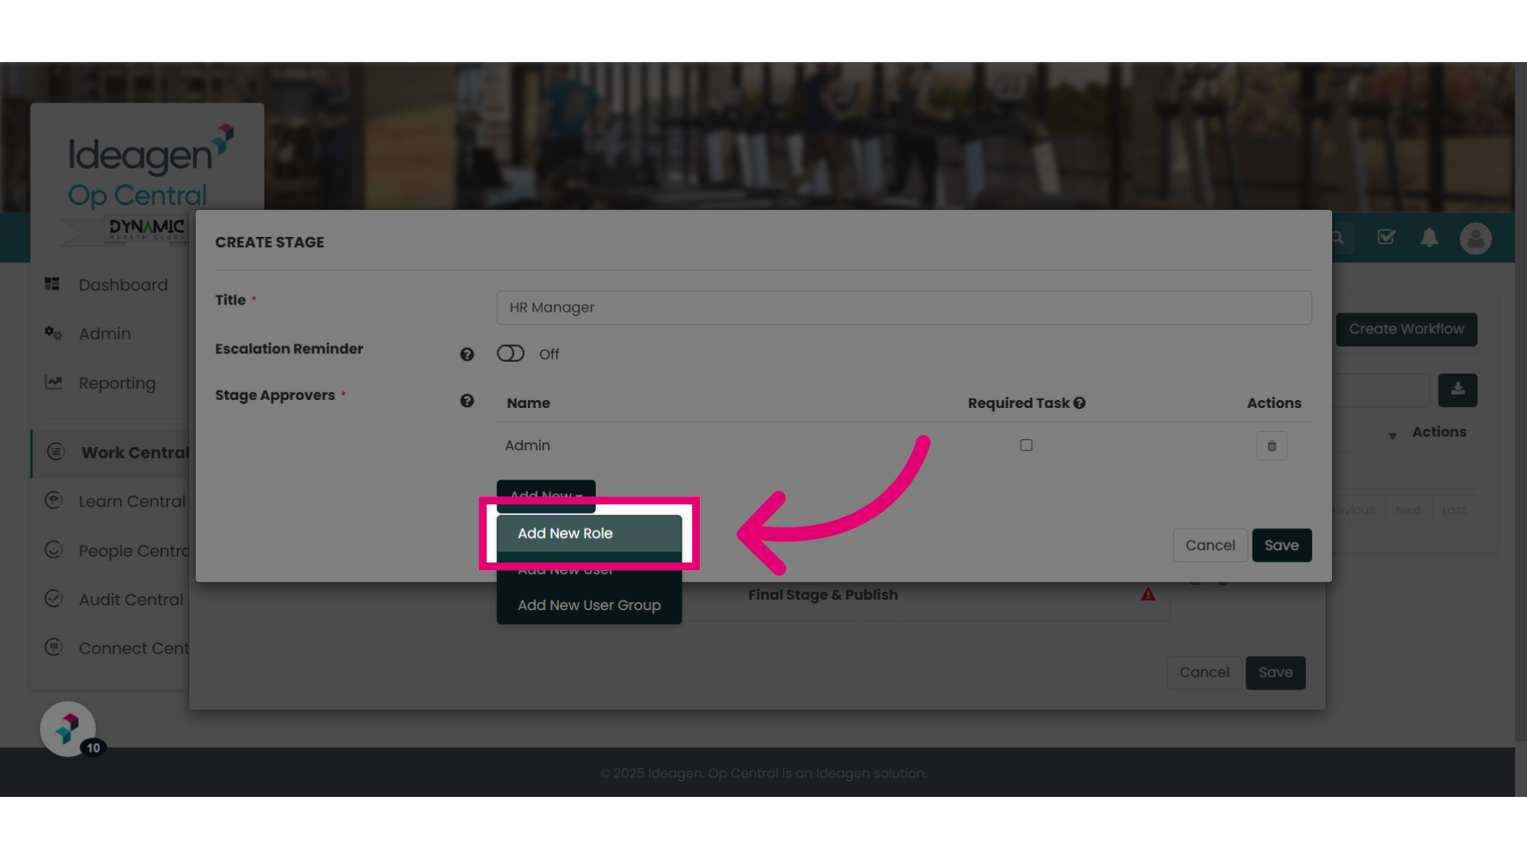Click the Audit Central checkmark icon
Viewport: 1527px width, 859px height.
click(x=53, y=599)
